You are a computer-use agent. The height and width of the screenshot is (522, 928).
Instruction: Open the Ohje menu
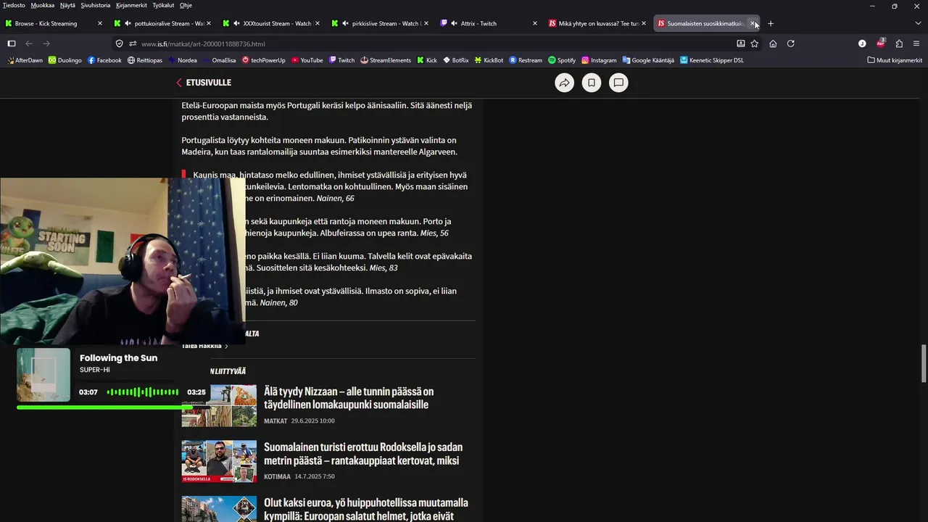pos(186,5)
